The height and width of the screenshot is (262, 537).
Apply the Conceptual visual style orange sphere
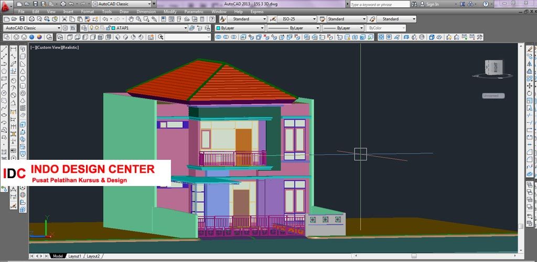(39, 37)
